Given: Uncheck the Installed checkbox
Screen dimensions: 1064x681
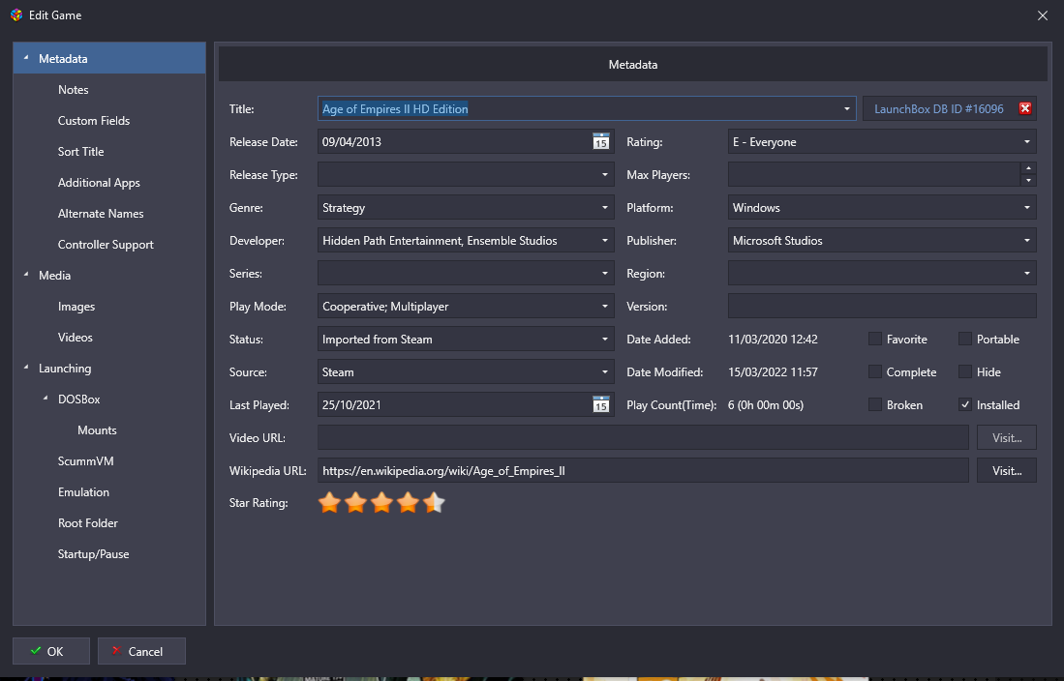Looking at the screenshot, I should tap(965, 405).
